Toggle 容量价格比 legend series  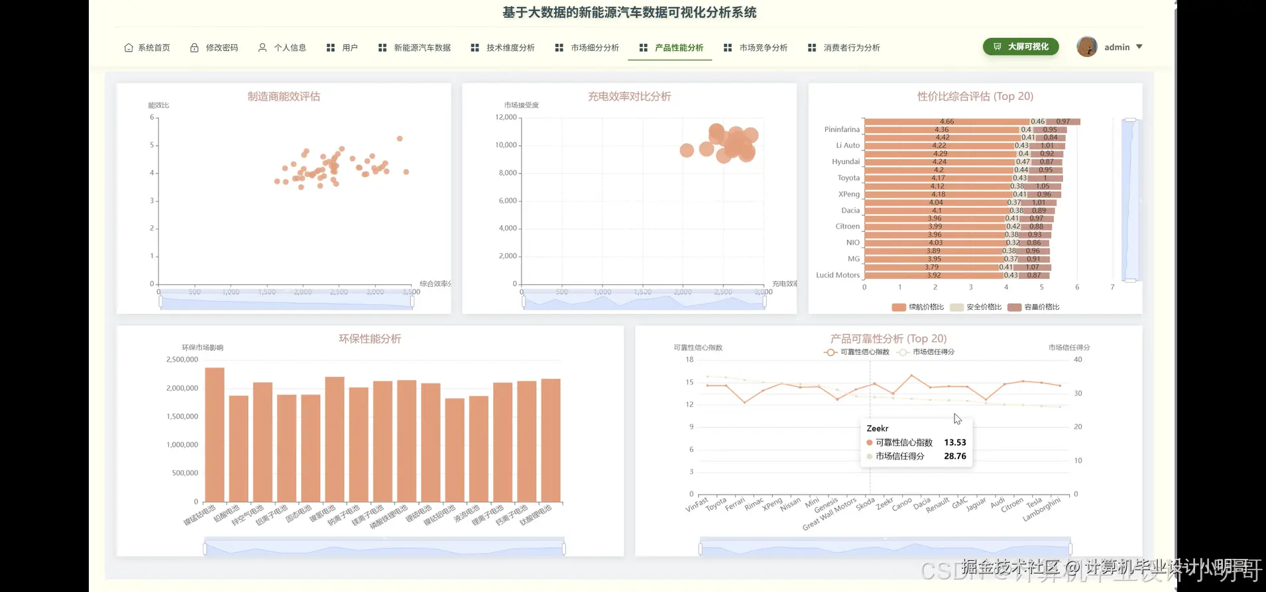click(x=1033, y=307)
